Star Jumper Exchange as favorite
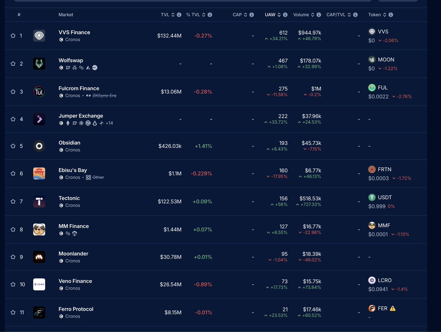Image resolution: width=441 pixels, height=332 pixels. click(x=13, y=119)
